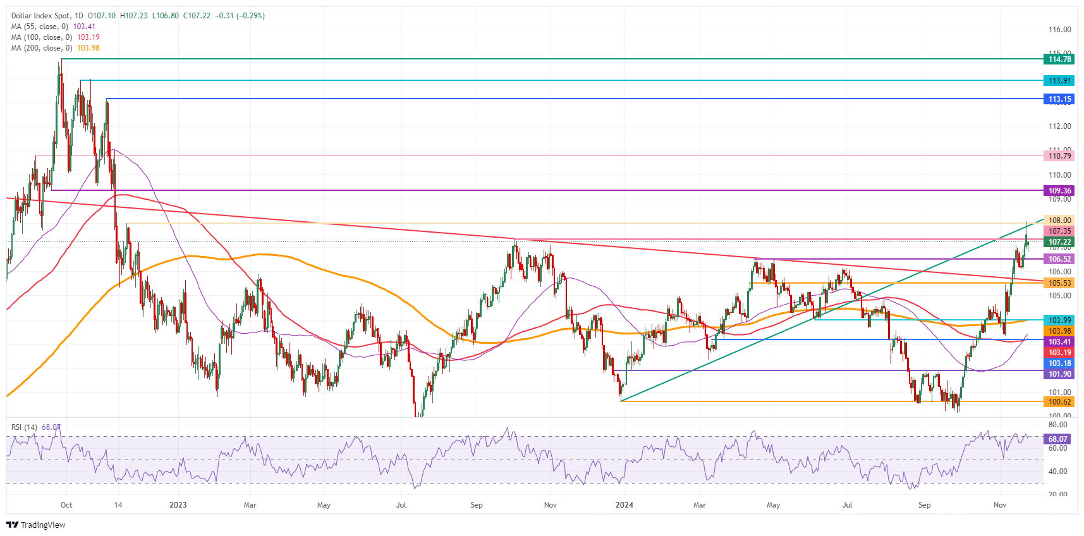
Task: Click the 108.00 price level label
Action: click(x=1059, y=221)
